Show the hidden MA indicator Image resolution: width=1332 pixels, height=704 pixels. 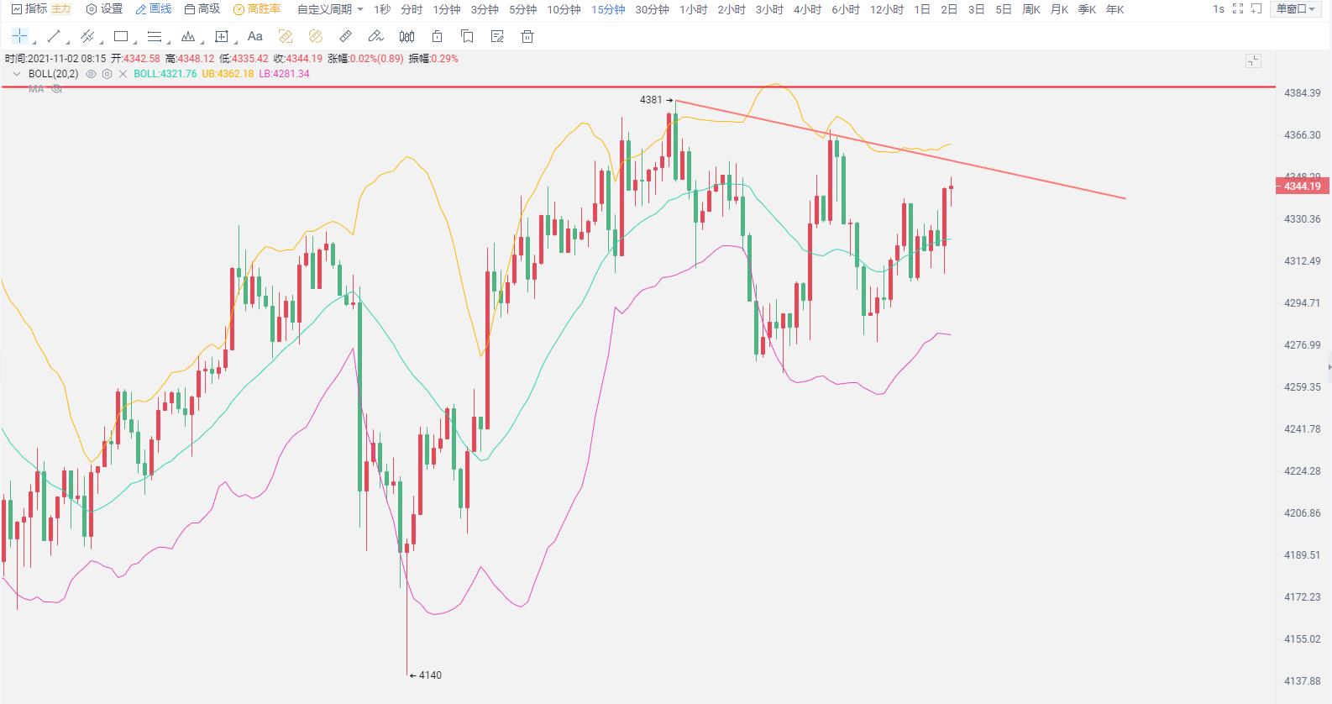(57, 88)
